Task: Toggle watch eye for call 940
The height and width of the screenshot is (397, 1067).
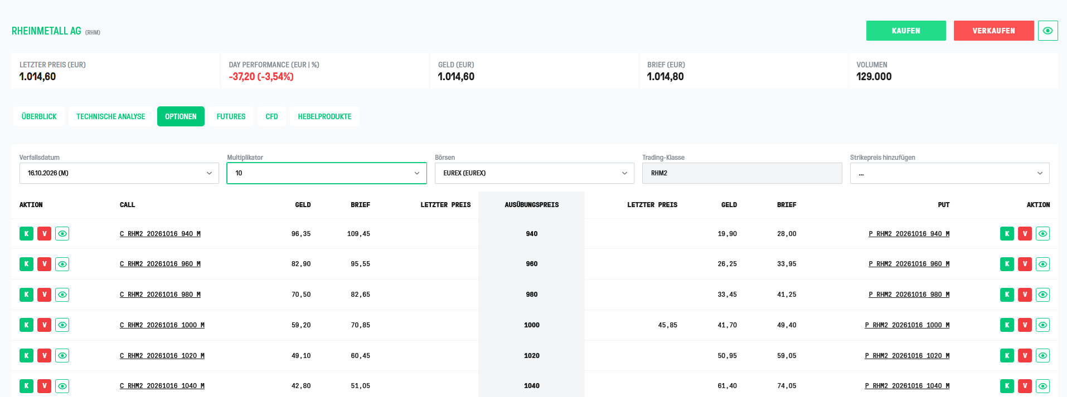Action: pos(62,234)
